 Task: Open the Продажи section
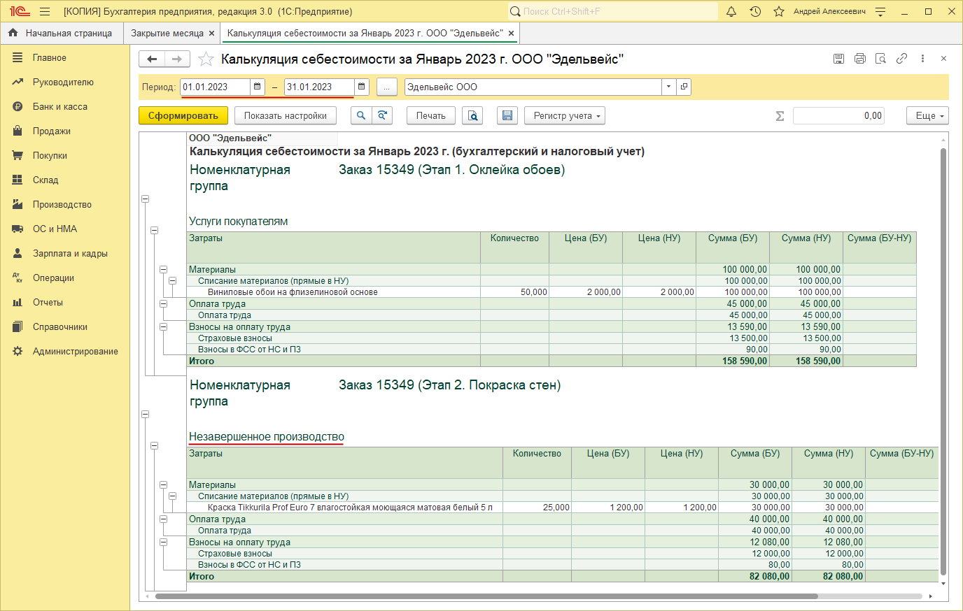[64, 131]
